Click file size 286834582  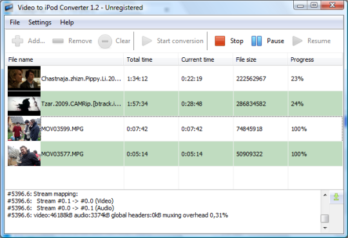pyautogui.click(x=251, y=104)
